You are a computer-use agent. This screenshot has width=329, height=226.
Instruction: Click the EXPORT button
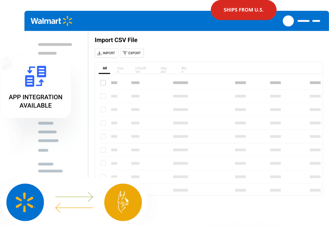[x=132, y=53]
